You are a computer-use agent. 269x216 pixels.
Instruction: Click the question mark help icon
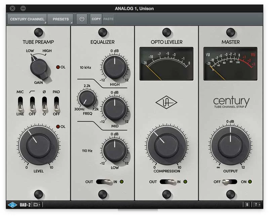point(257,205)
